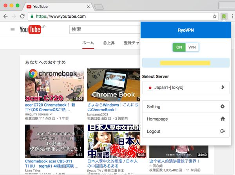The height and width of the screenshot is (175, 235).
Task: Click the 視聴回数 111,463 回 view count
Action: pyautogui.click(x=40, y=118)
